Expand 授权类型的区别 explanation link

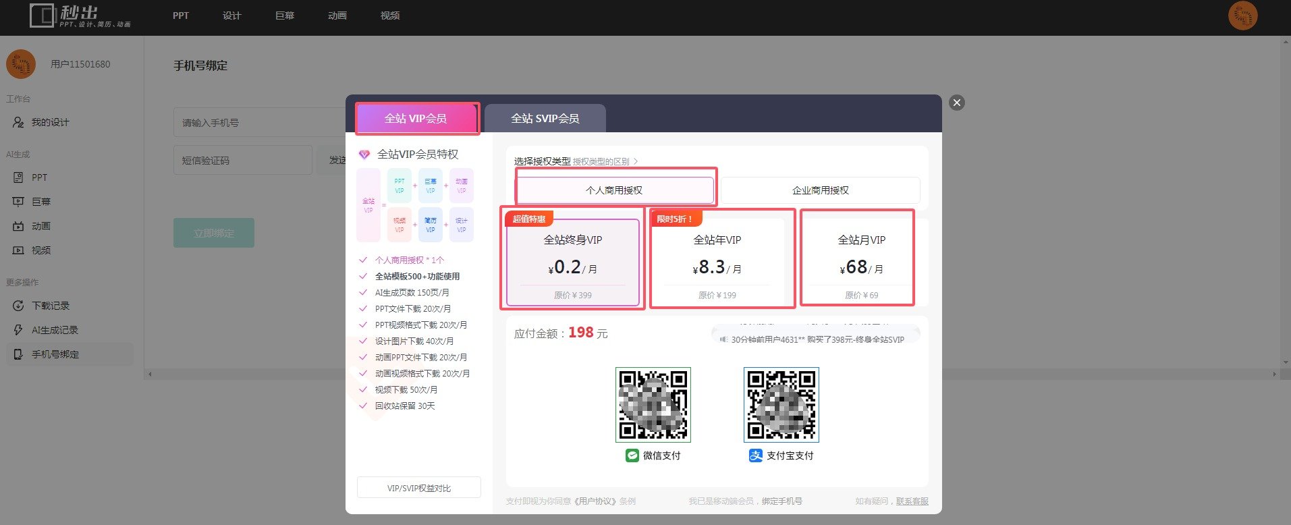click(605, 161)
